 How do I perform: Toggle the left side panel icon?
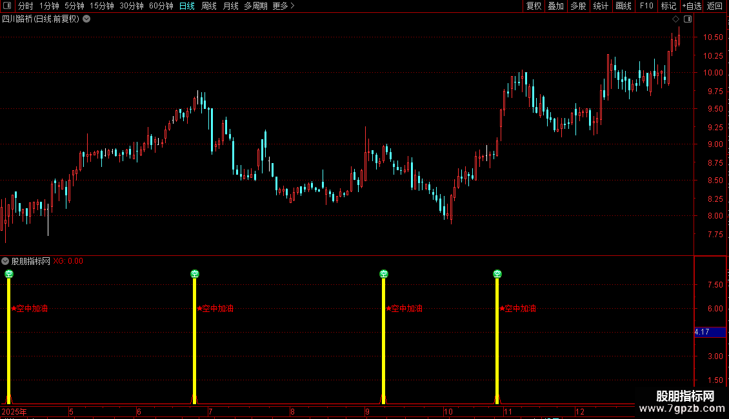7,6
